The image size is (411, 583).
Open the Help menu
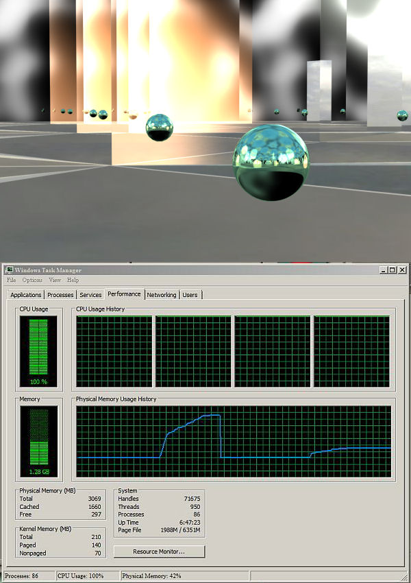pyautogui.click(x=73, y=280)
